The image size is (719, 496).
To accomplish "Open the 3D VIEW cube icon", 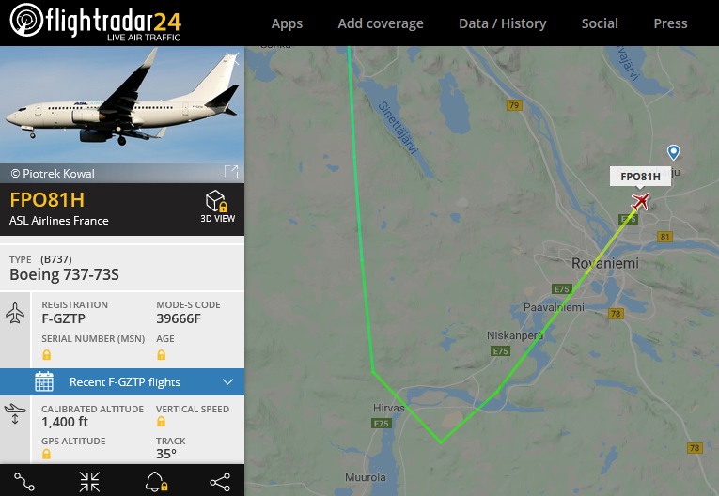I will click(x=217, y=201).
